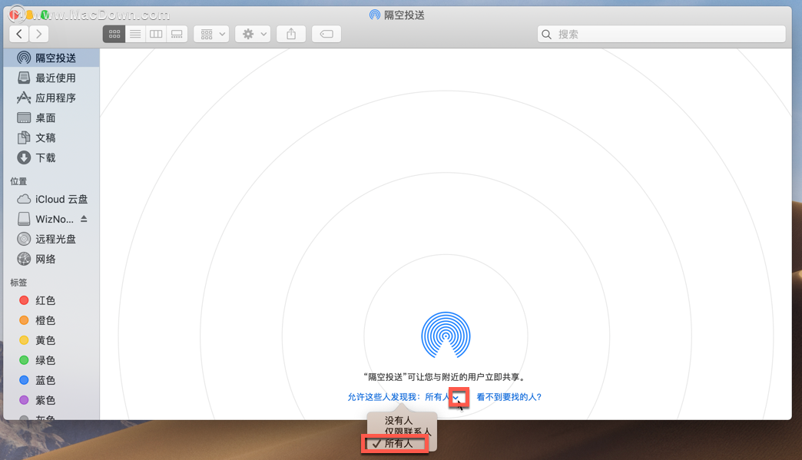This screenshot has width=802, height=460.
Task: Select the 黄色 tag
Action: click(x=51, y=340)
